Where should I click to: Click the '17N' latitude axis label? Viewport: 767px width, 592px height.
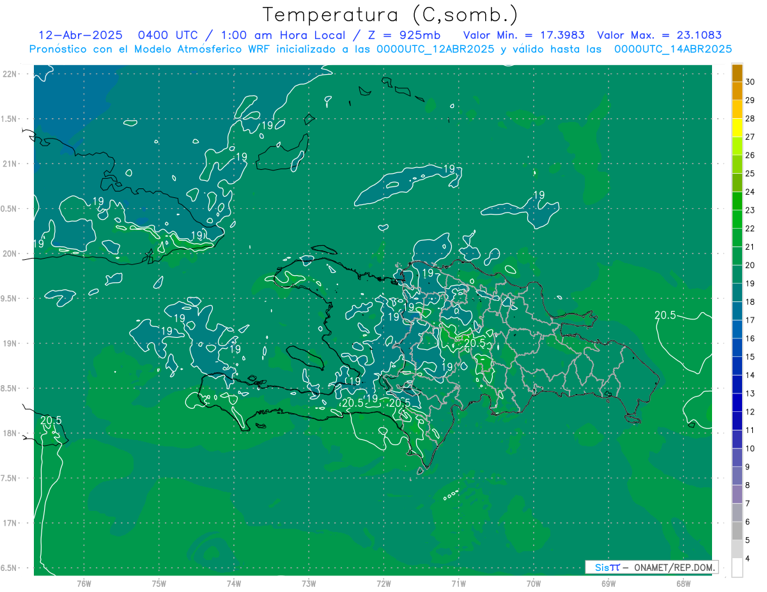point(10,523)
